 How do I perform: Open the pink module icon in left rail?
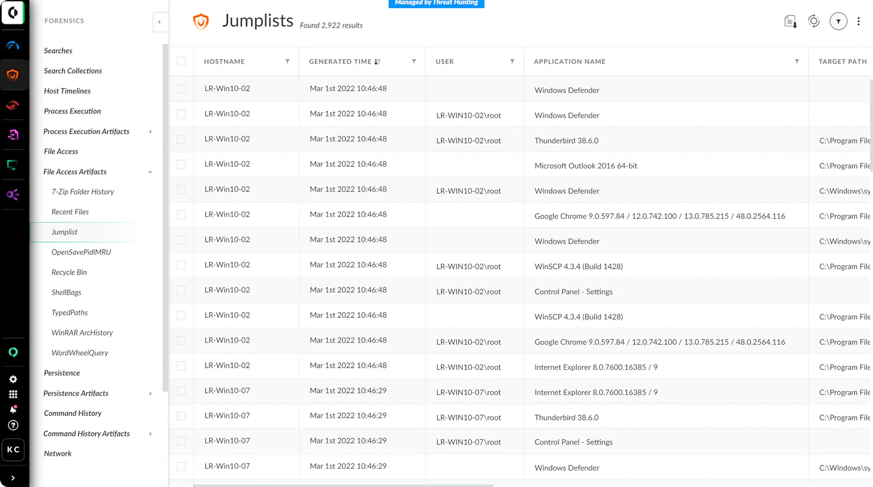coord(13,134)
